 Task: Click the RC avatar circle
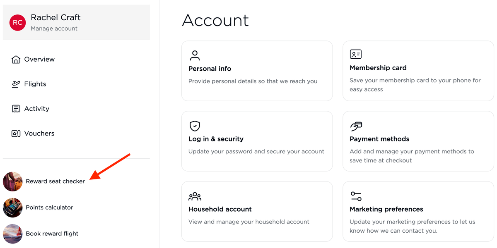[17, 22]
